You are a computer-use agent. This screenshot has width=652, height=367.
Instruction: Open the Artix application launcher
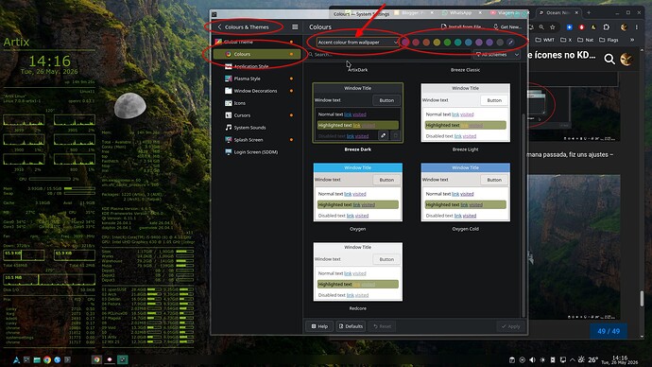(16, 360)
